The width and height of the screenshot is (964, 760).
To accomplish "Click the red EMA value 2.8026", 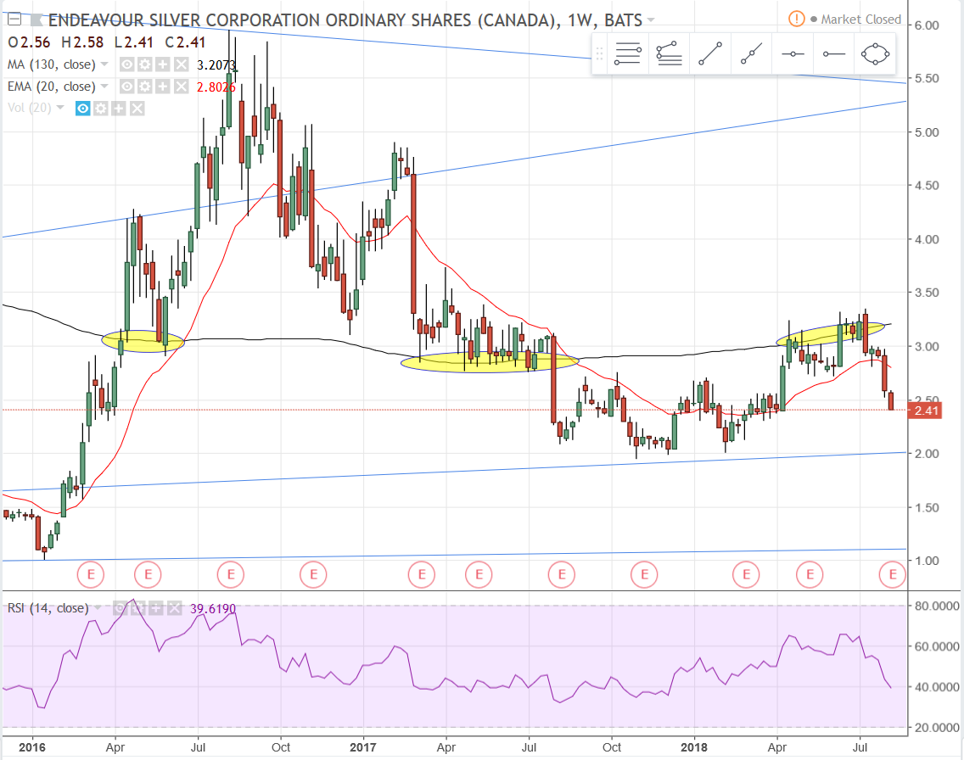I will pyautogui.click(x=216, y=87).
